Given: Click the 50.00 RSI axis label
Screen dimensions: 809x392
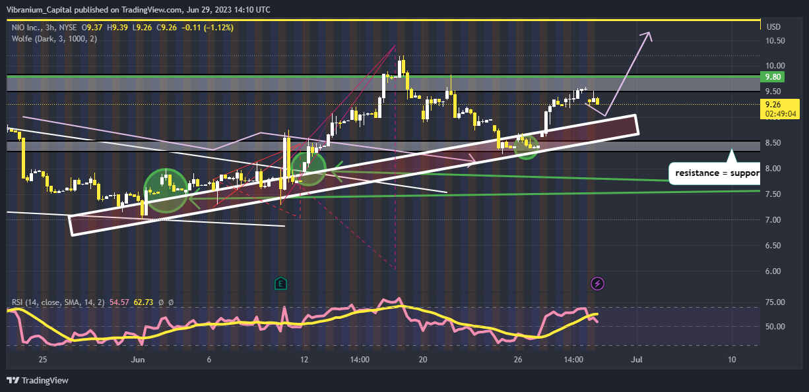Looking at the screenshot, I should point(776,327).
